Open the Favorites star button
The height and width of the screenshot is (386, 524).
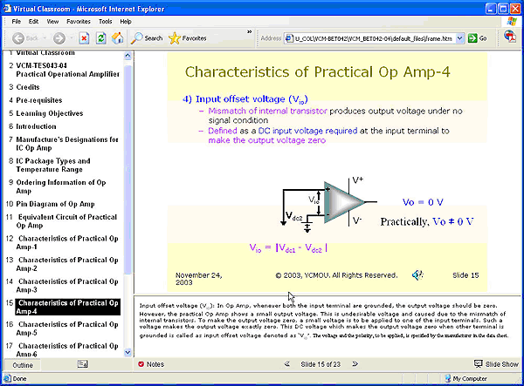tap(188, 38)
